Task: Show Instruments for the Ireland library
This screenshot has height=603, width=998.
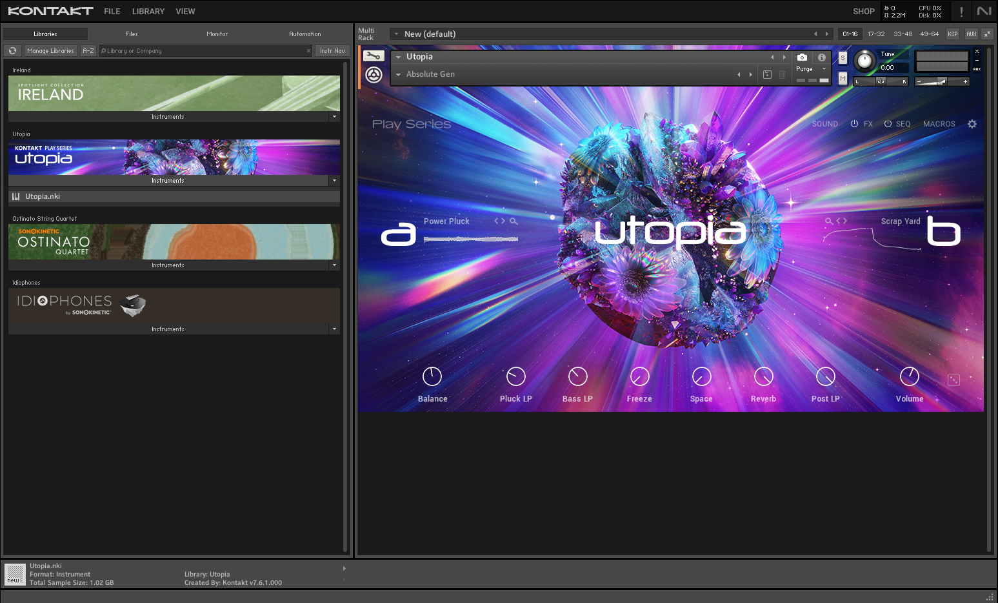Action: tap(167, 117)
